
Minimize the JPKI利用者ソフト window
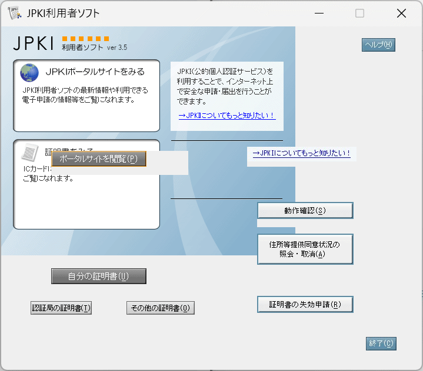(x=319, y=13)
